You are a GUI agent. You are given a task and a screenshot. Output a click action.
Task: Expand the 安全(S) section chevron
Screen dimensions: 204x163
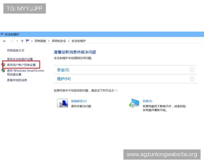pos(192,70)
